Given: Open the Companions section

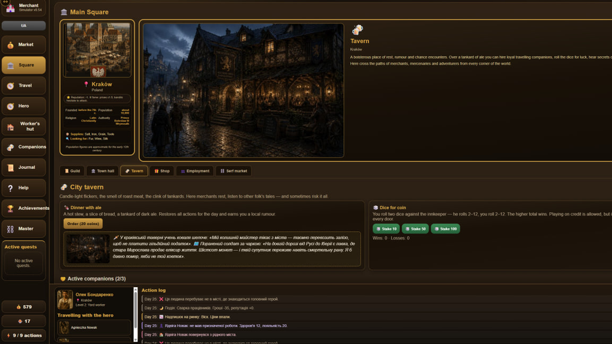Looking at the screenshot, I should (23, 147).
